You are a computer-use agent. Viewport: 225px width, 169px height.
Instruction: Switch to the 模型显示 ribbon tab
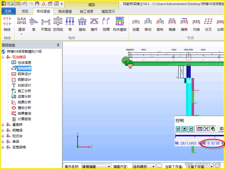108,11
